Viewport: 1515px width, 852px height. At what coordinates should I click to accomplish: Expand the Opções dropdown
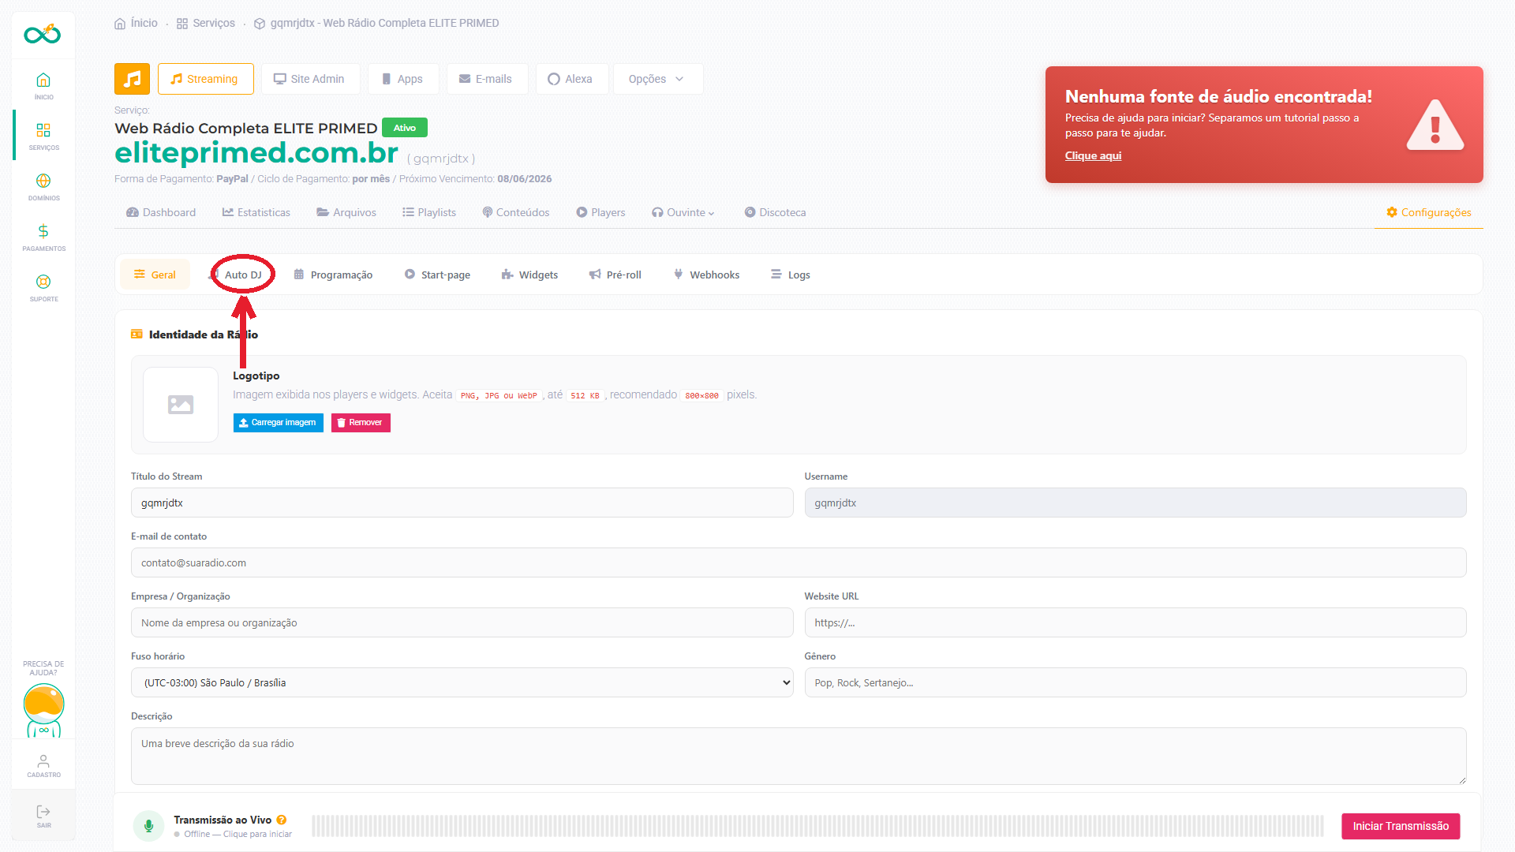(x=657, y=79)
